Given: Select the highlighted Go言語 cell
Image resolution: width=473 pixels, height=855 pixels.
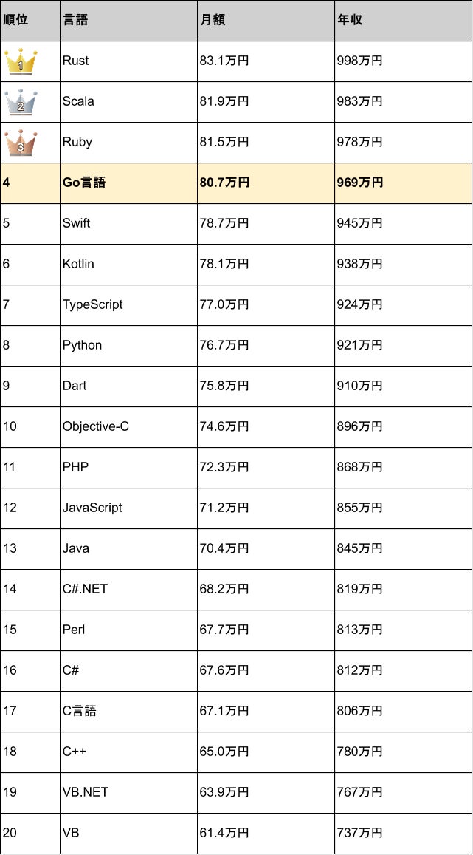Looking at the screenshot, I should [84, 183].
